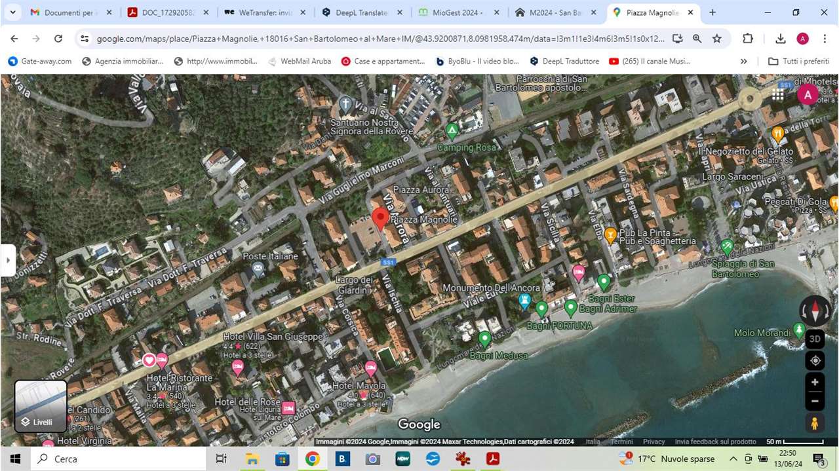Screen dimensions: 839x471
Task: Bookmark this page with the star icon
Action: click(x=716, y=39)
